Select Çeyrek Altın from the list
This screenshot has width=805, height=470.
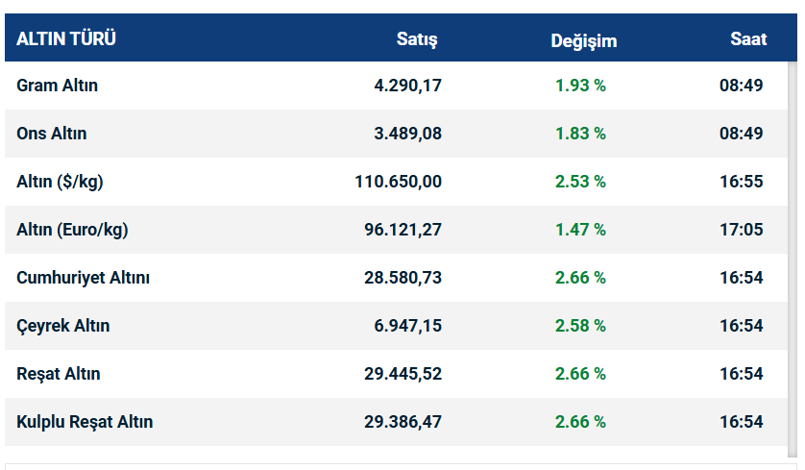pos(62,326)
